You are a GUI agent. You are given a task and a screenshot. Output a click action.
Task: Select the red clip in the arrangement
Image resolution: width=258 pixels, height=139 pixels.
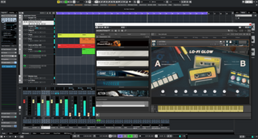[76, 46]
